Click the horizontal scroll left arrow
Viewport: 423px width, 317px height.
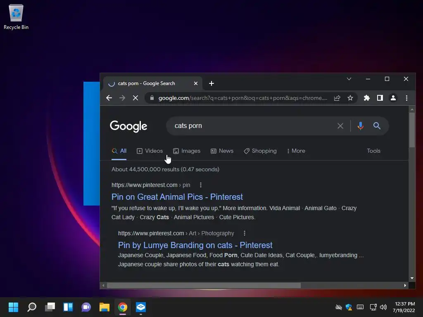[103, 285]
